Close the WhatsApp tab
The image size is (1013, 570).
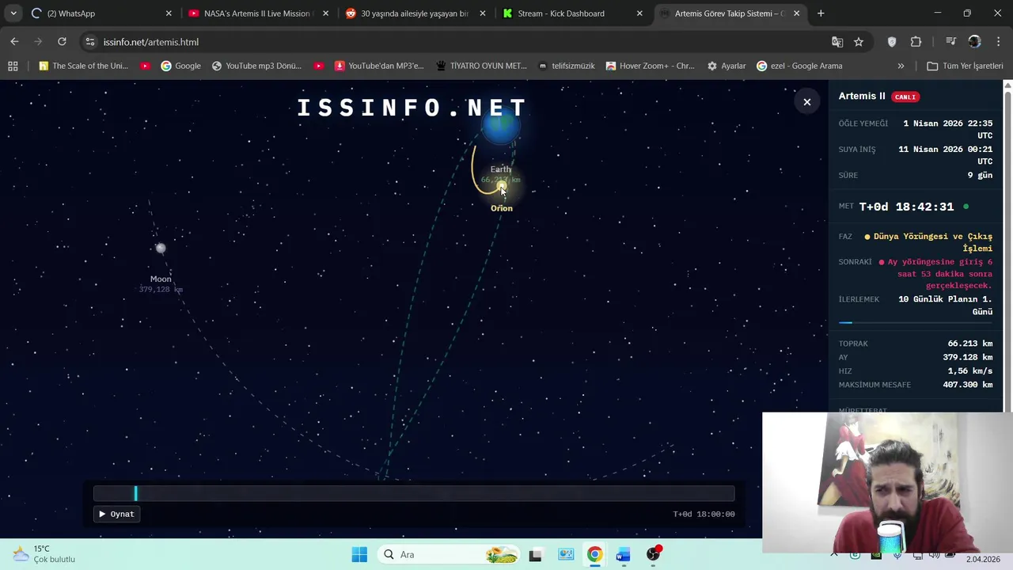[x=169, y=13]
